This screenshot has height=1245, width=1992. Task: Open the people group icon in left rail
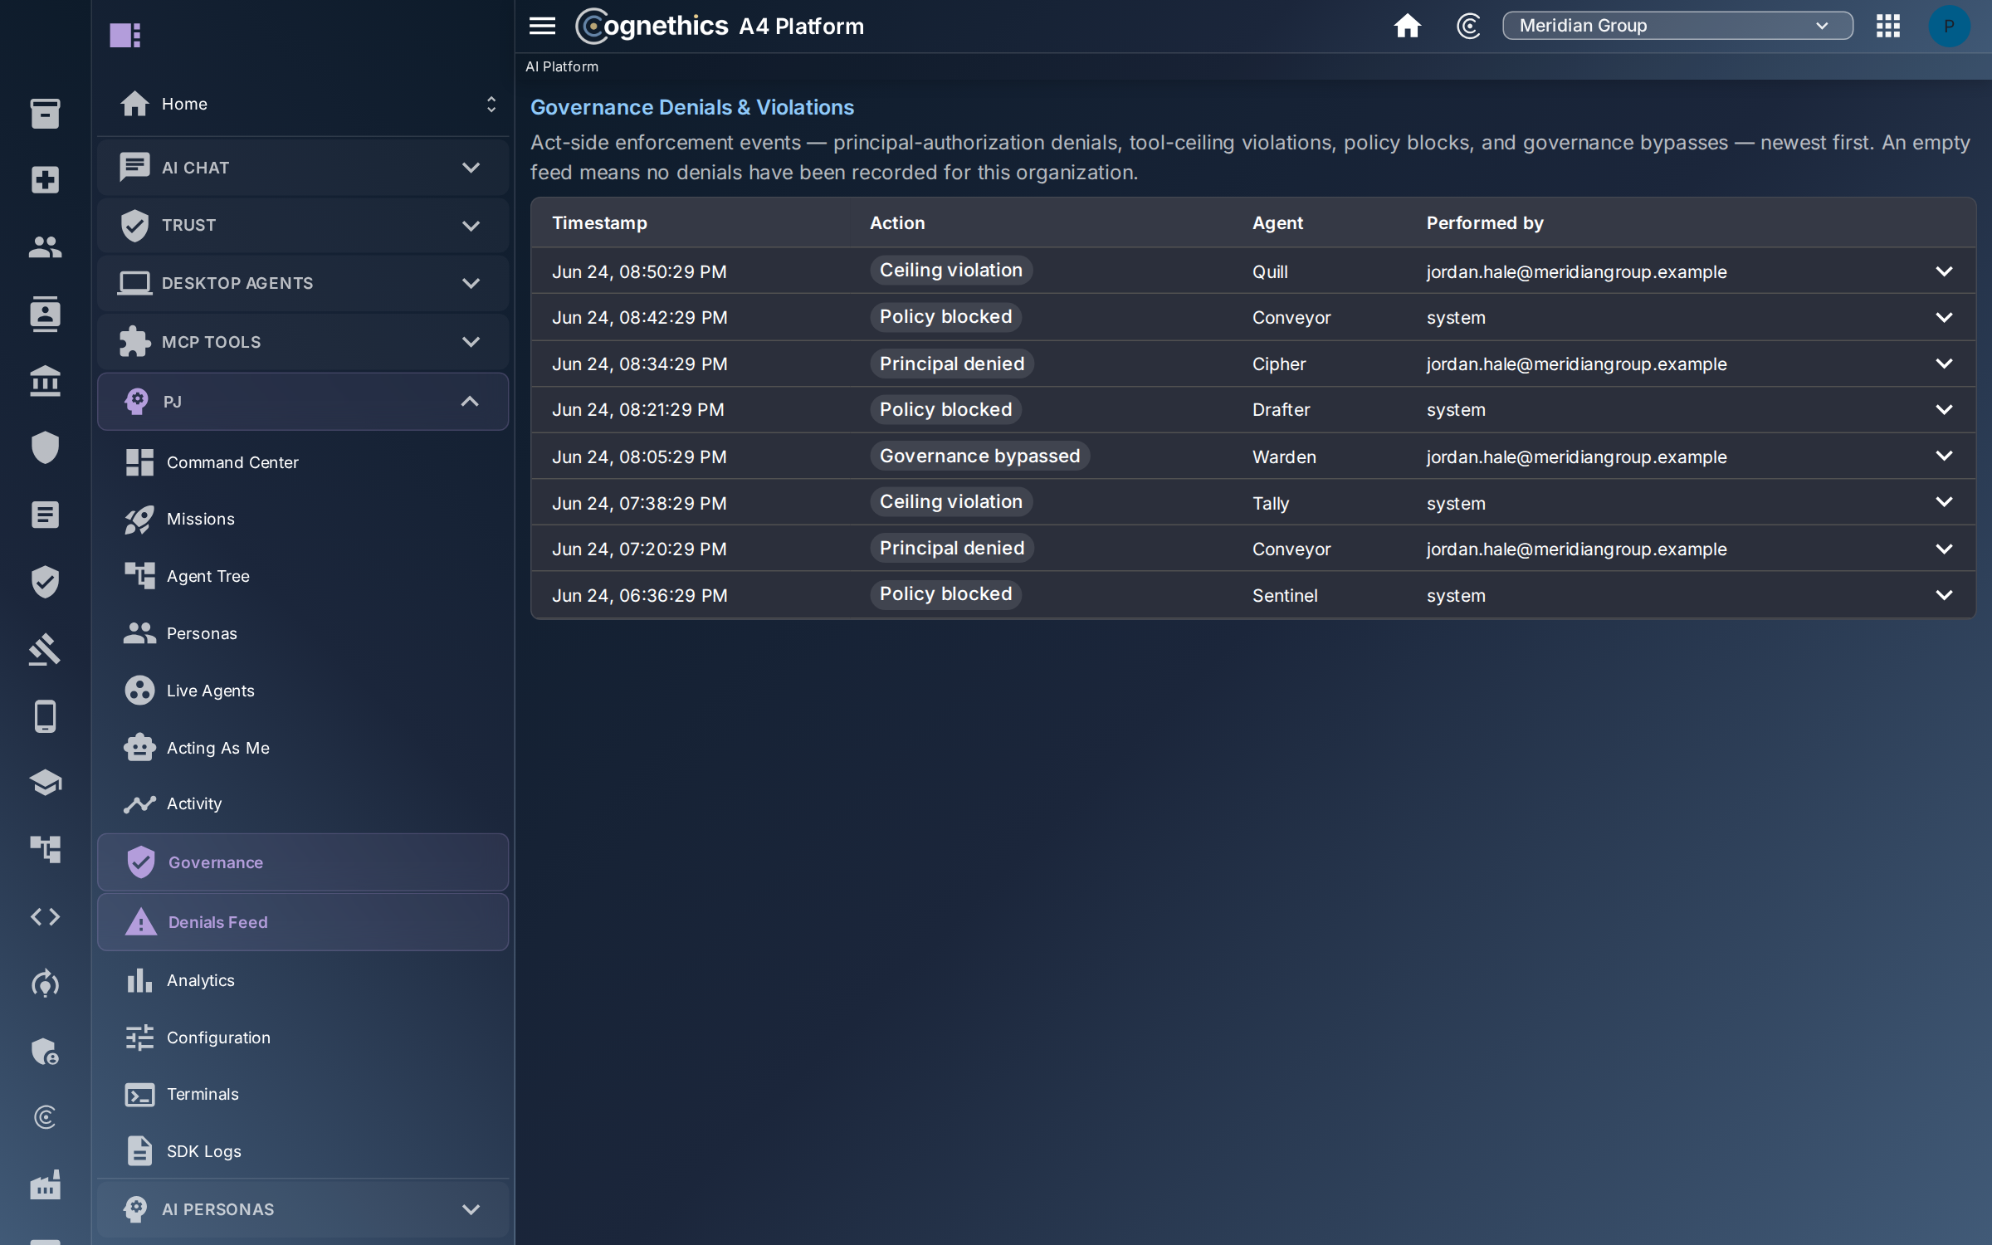45,247
